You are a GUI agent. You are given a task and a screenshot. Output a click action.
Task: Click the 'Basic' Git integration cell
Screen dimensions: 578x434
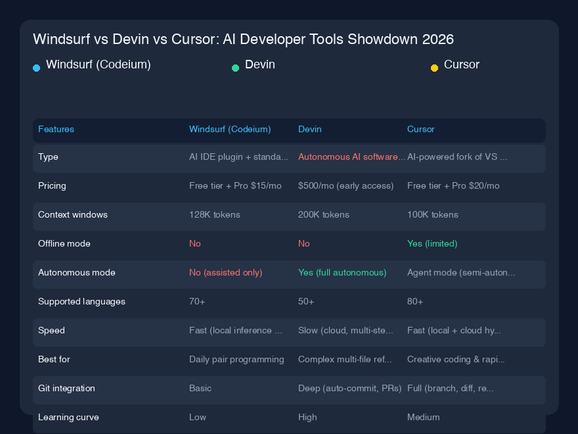coord(200,388)
